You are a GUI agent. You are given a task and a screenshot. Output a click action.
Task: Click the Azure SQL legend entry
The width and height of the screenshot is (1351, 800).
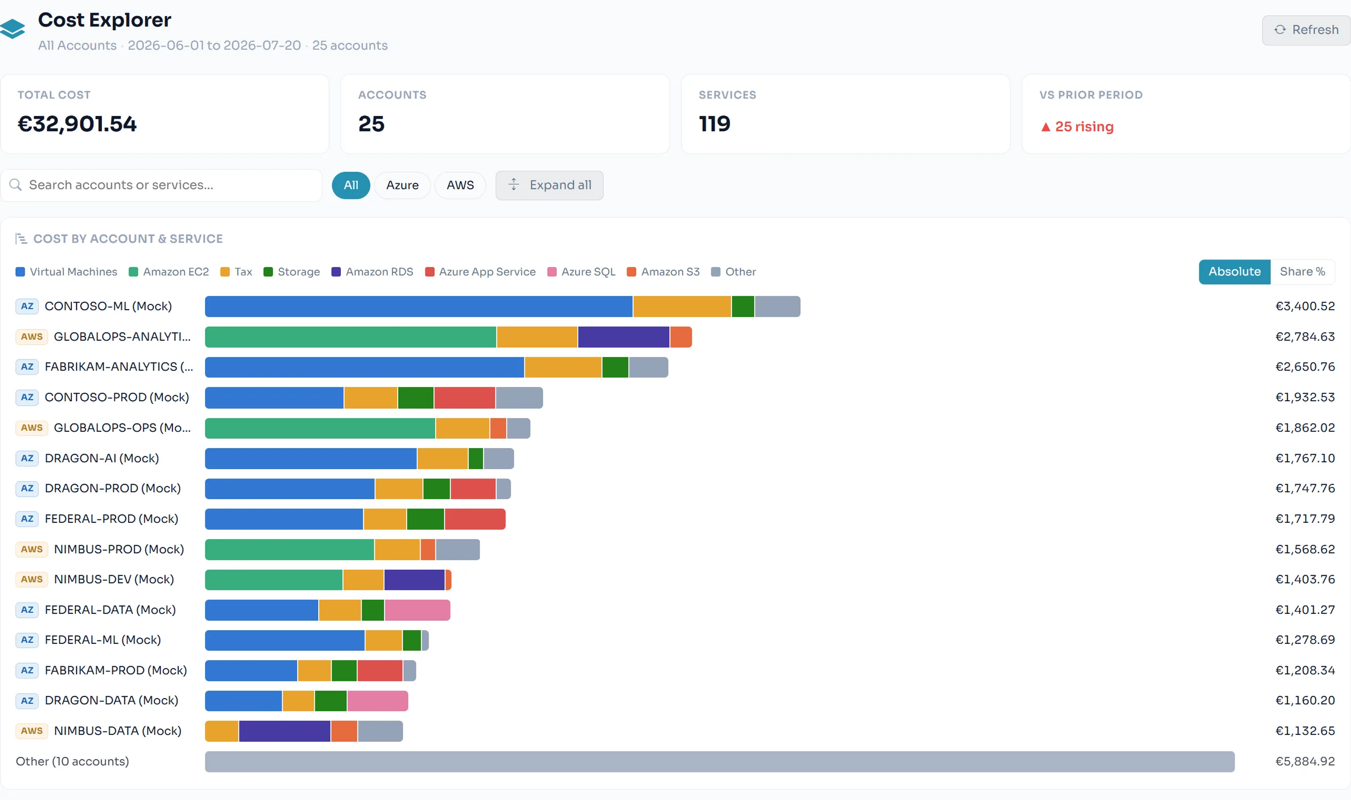(581, 272)
